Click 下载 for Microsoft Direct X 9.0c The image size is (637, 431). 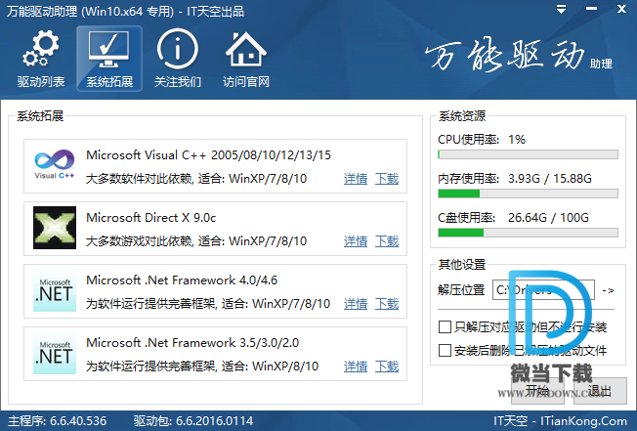(x=387, y=241)
